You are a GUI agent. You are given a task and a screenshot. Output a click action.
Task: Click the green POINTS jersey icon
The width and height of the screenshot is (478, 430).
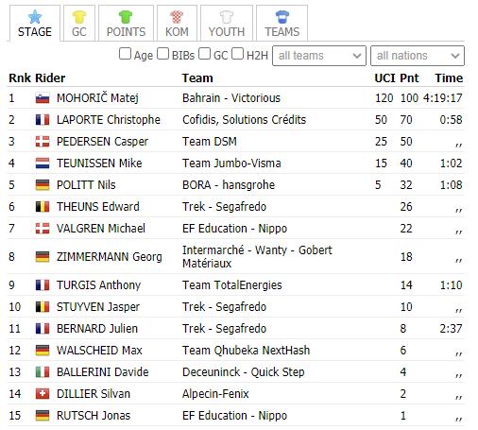[126, 17]
